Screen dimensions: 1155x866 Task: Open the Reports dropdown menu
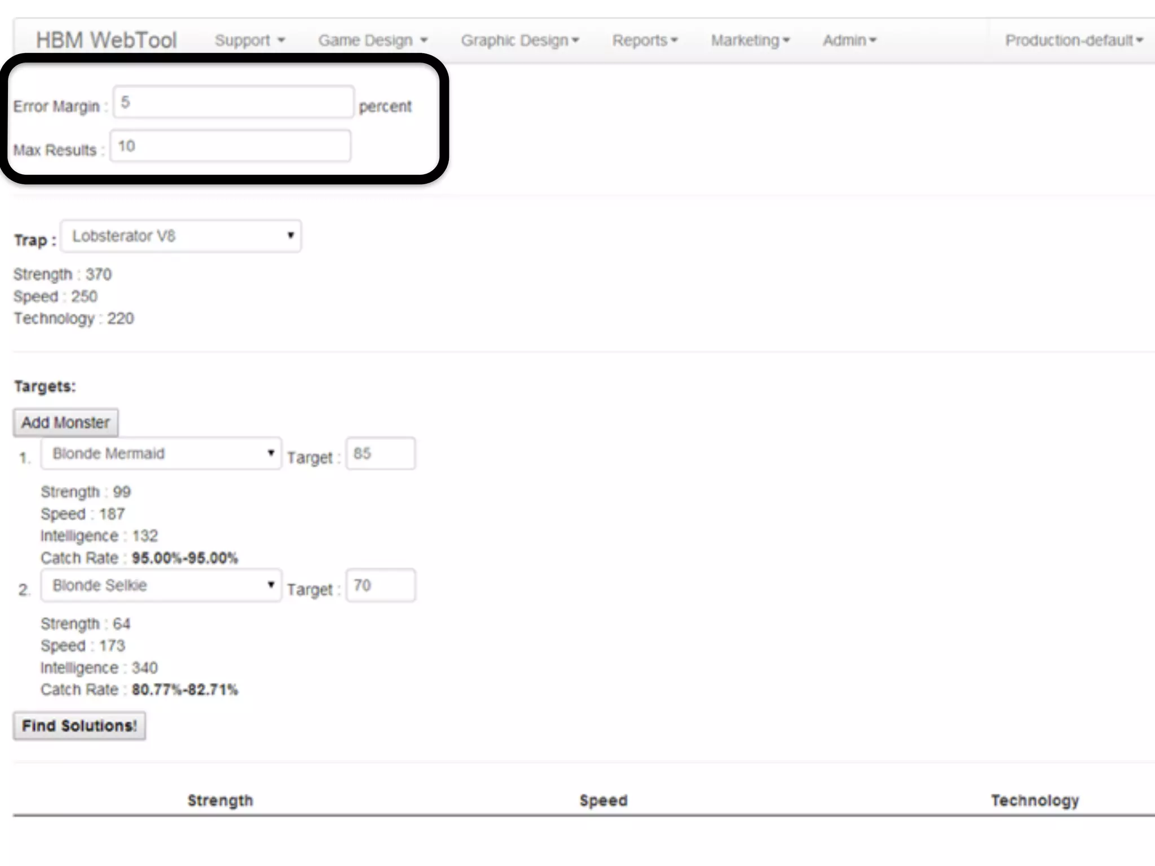pyautogui.click(x=645, y=41)
